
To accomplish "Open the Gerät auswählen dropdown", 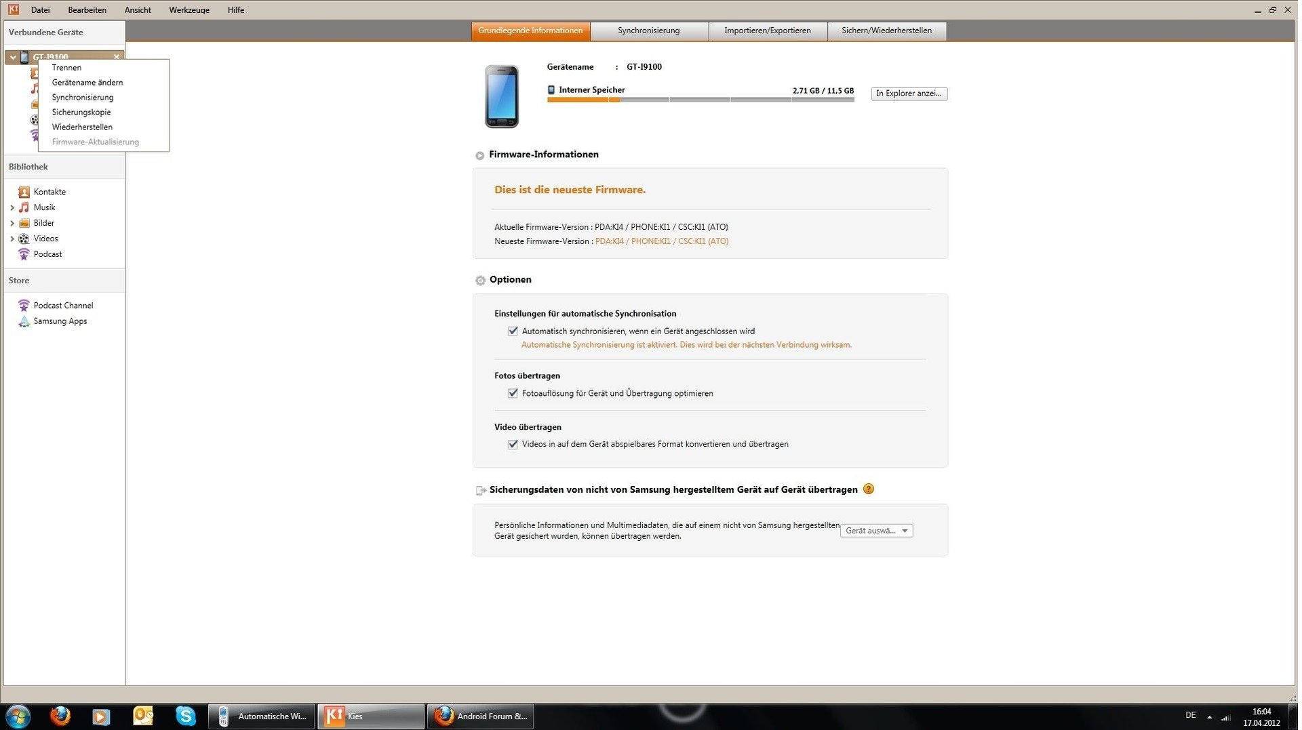I will [877, 531].
